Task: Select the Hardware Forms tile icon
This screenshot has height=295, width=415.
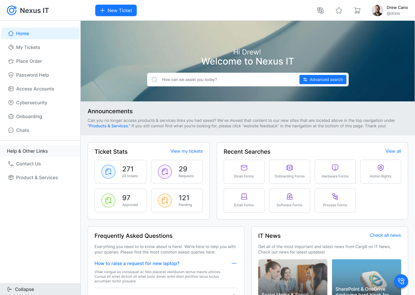Action: pos(335,167)
